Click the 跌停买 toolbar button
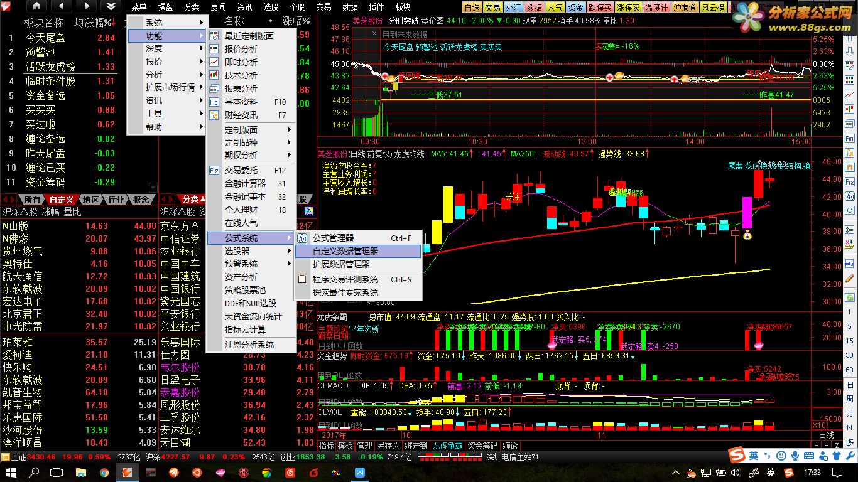Image resolution: width=858 pixels, height=482 pixels. tap(600, 8)
